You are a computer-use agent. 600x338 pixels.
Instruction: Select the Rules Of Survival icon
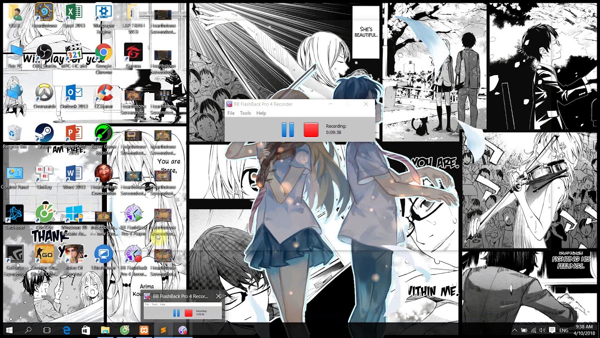(74, 261)
